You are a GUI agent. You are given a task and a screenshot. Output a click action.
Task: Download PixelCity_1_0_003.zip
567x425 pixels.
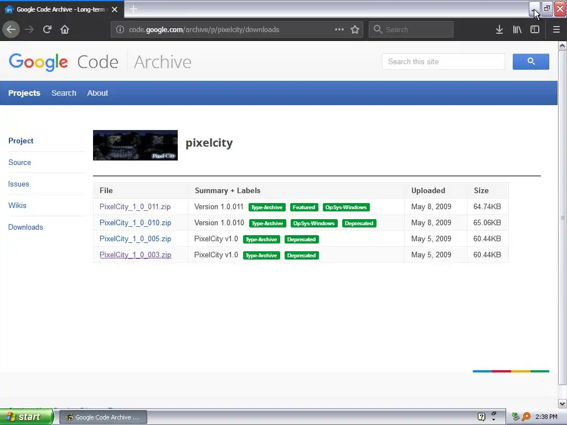135,255
